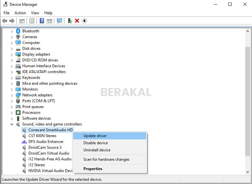Minimize the Device Manager window
This screenshot has width=252, height=184.
click(x=215, y=4)
